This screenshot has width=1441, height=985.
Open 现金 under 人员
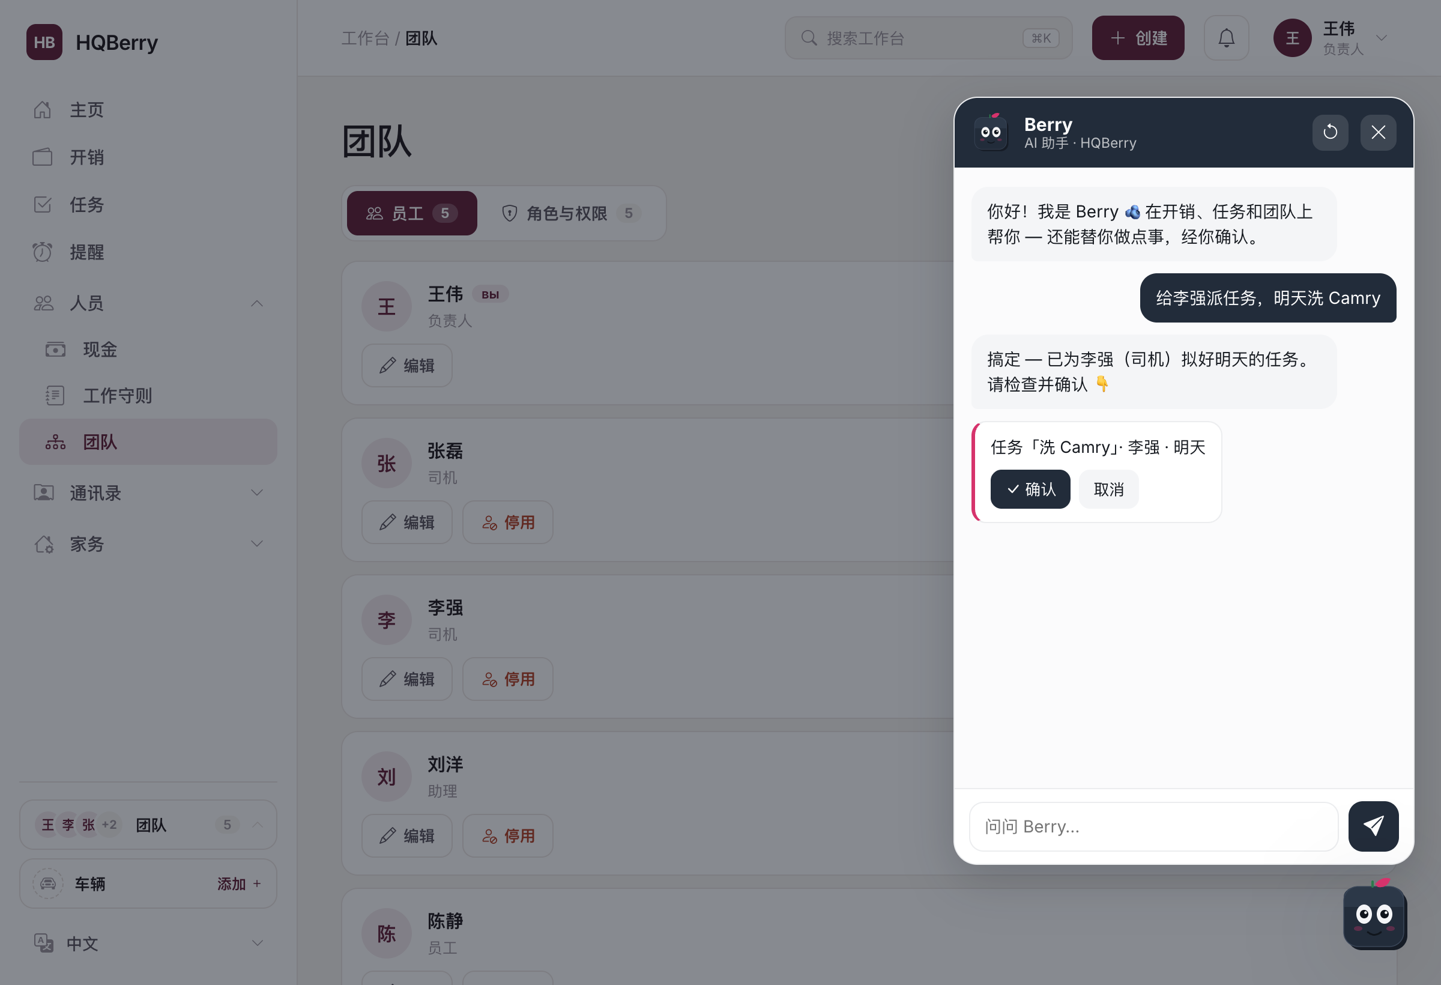[148, 350]
